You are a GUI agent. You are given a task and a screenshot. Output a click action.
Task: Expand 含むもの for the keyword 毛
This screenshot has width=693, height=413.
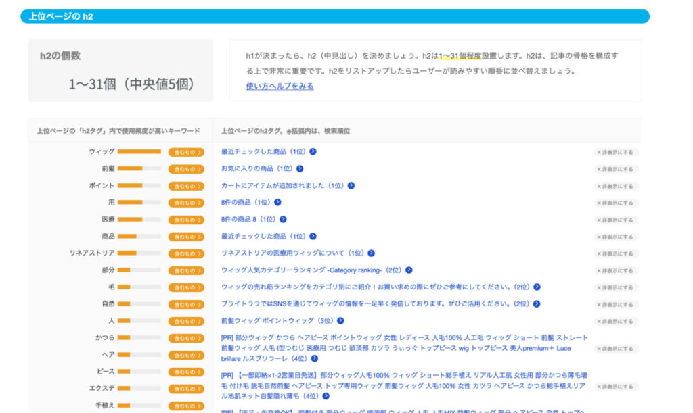pos(186,288)
